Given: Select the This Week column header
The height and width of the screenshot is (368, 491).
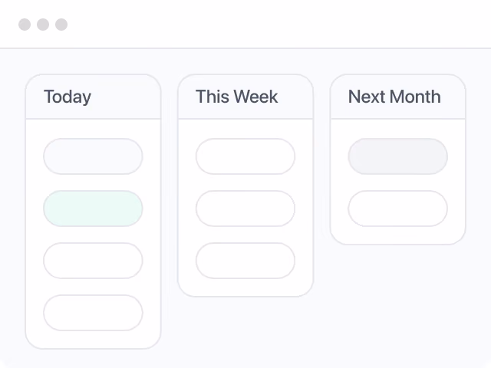Looking at the screenshot, I should pos(245,97).
